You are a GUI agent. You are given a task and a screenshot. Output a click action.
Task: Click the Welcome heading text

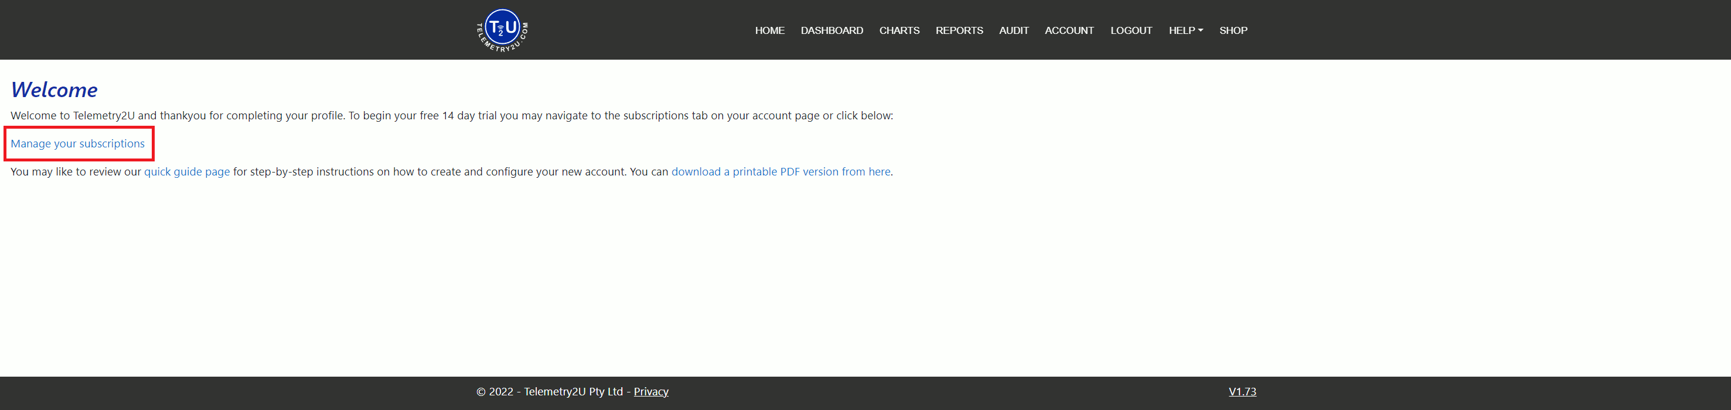54,89
